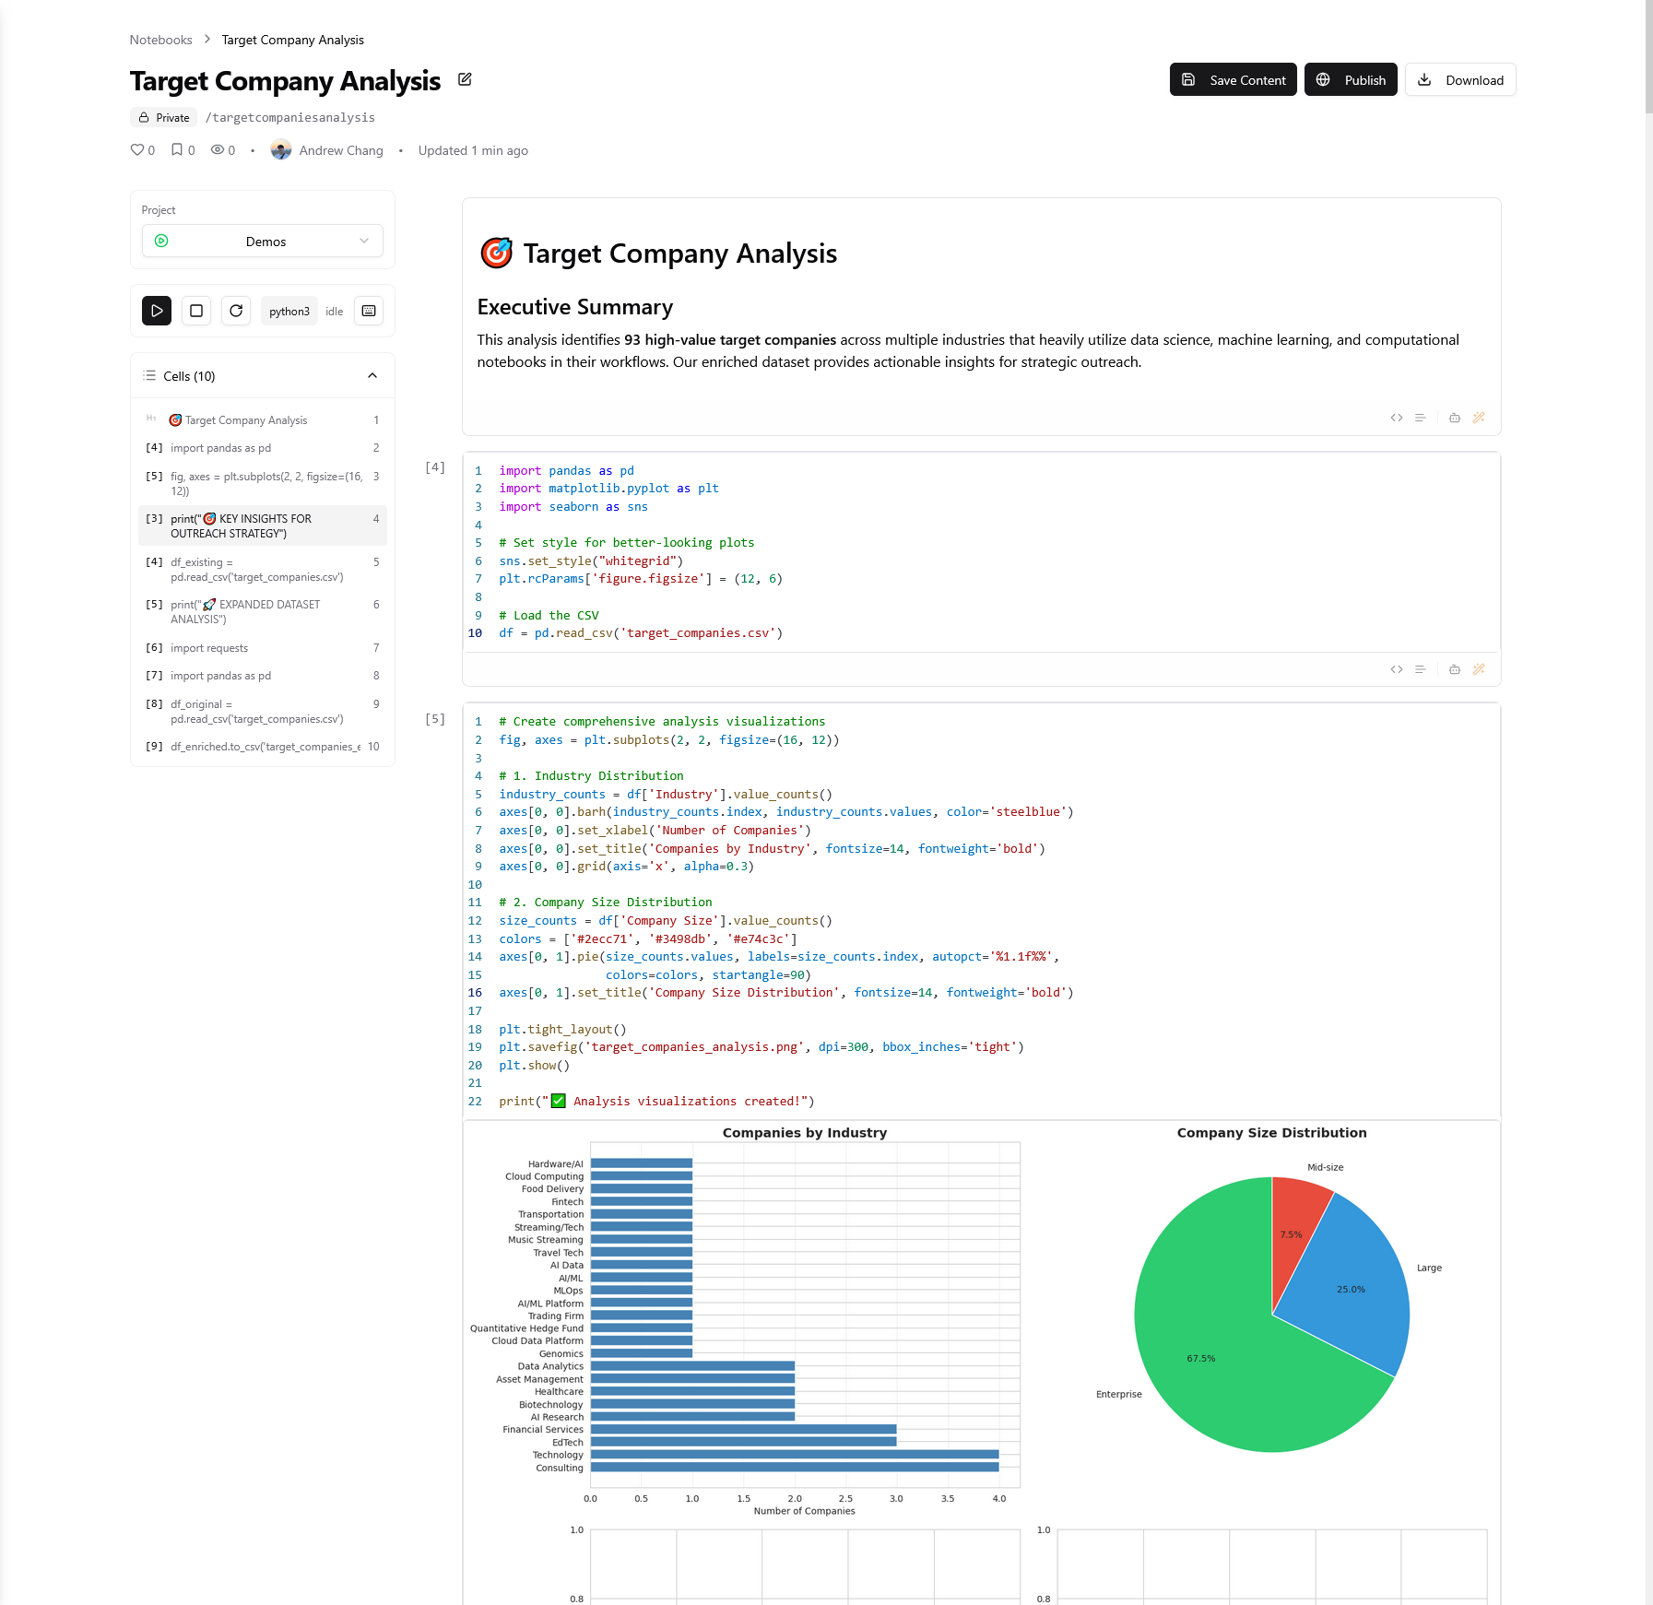Collapse the Cells (10) panel
This screenshot has width=1653, height=1605.
click(x=372, y=376)
